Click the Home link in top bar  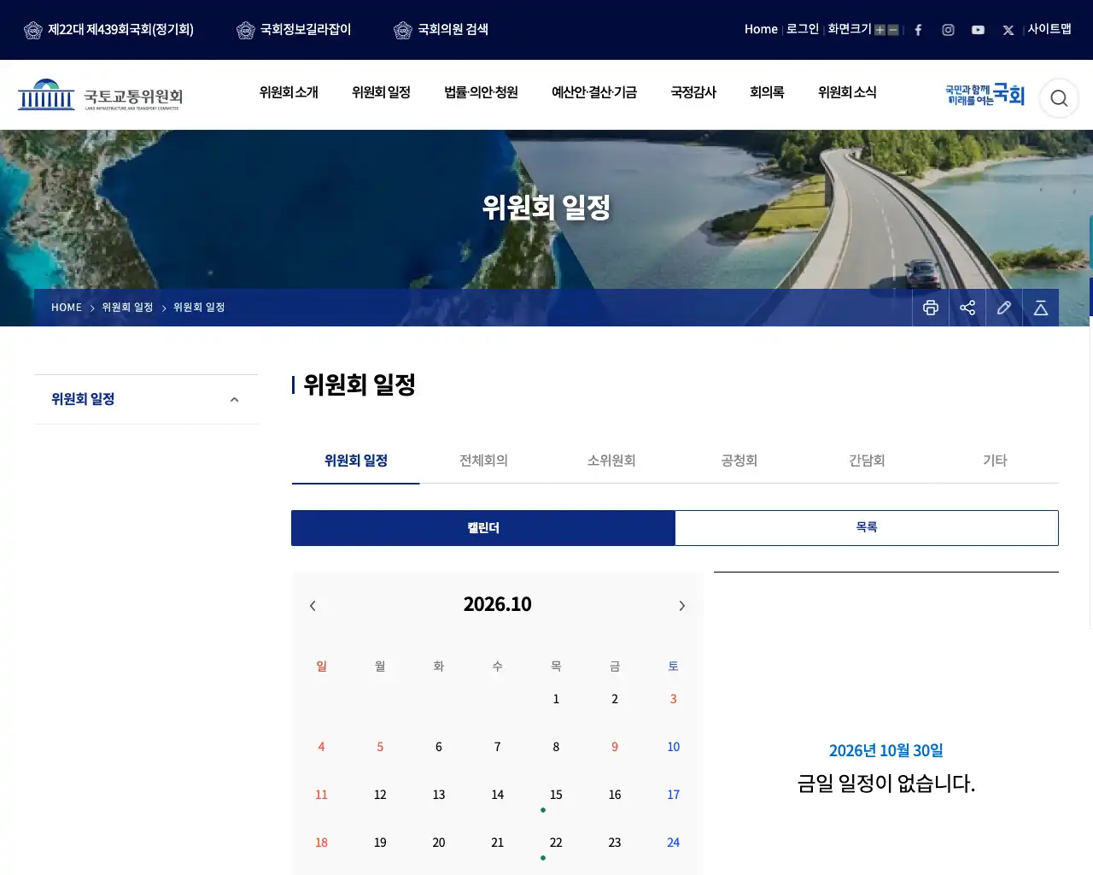(761, 29)
